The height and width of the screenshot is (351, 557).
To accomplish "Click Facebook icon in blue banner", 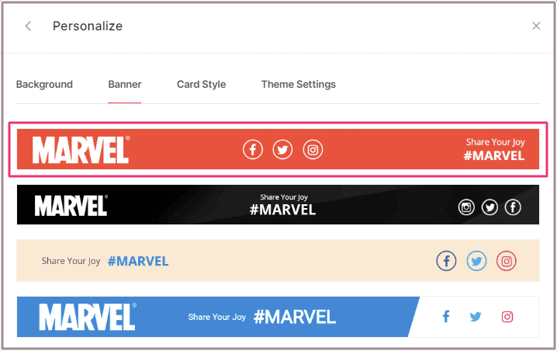I will (x=446, y=317).
